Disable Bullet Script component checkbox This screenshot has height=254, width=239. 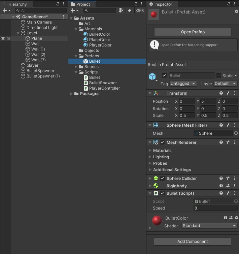coord(162,193)
